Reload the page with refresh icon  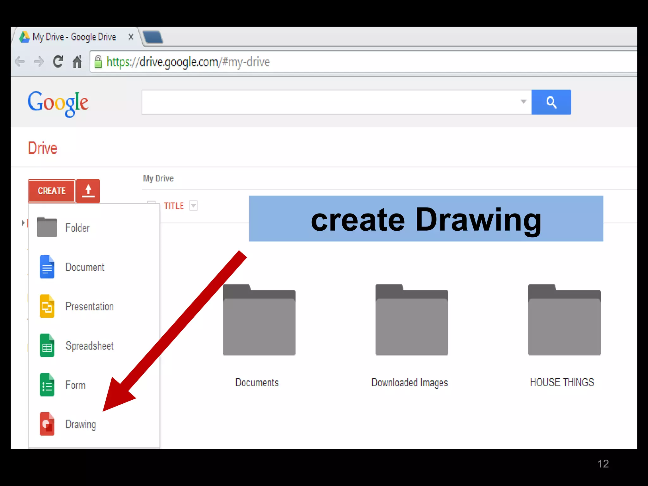coord(58,61)
